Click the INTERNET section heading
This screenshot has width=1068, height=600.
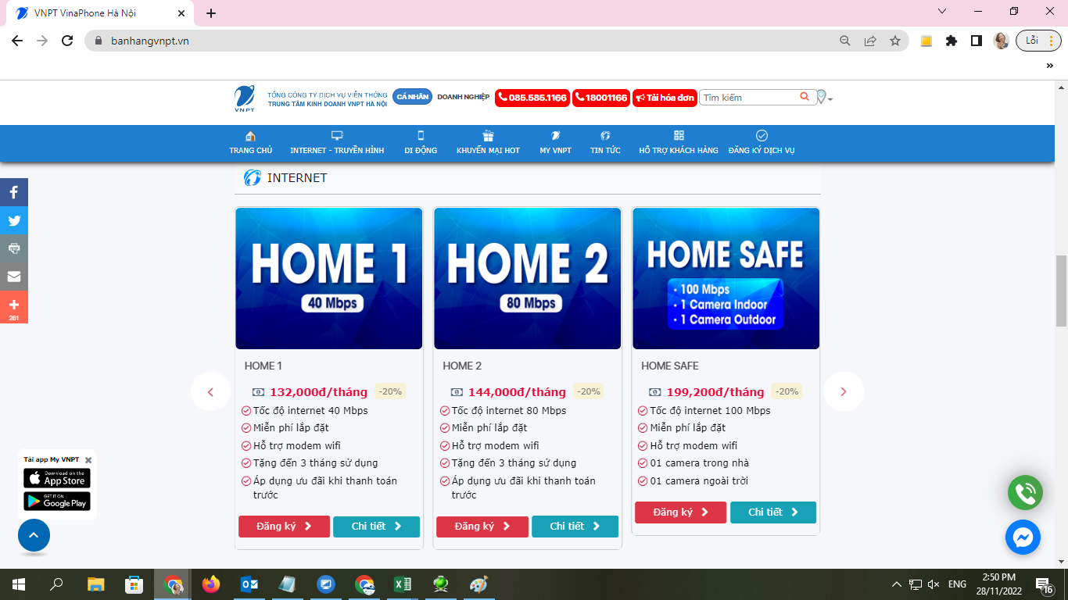pyautogui.click(x=297, y=178)
